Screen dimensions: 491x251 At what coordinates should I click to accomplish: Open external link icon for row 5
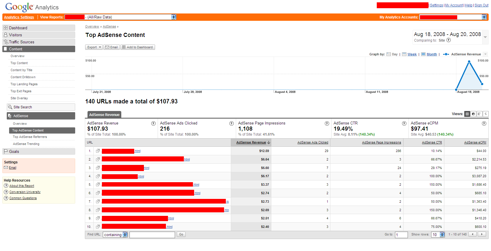point(98,185)
